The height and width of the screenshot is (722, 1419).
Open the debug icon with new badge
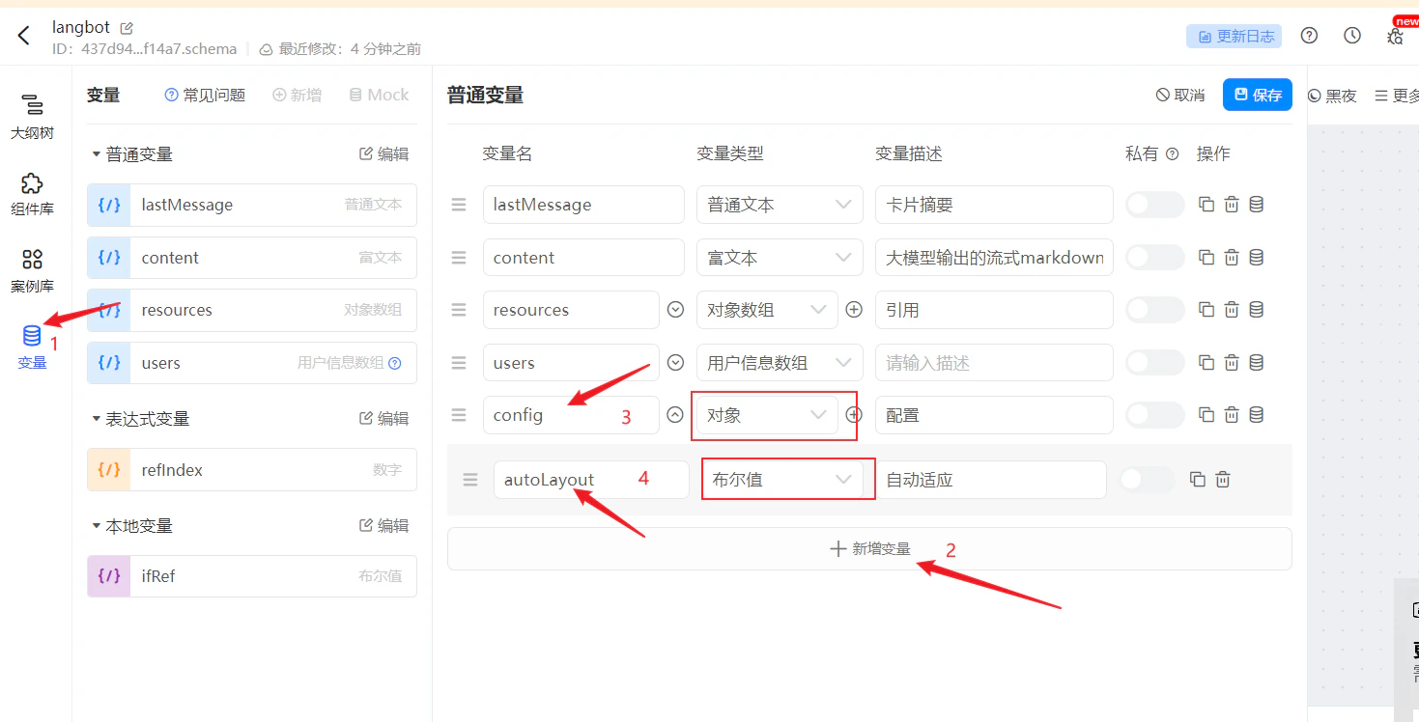pyautogui.click(x=1395, y=36)
